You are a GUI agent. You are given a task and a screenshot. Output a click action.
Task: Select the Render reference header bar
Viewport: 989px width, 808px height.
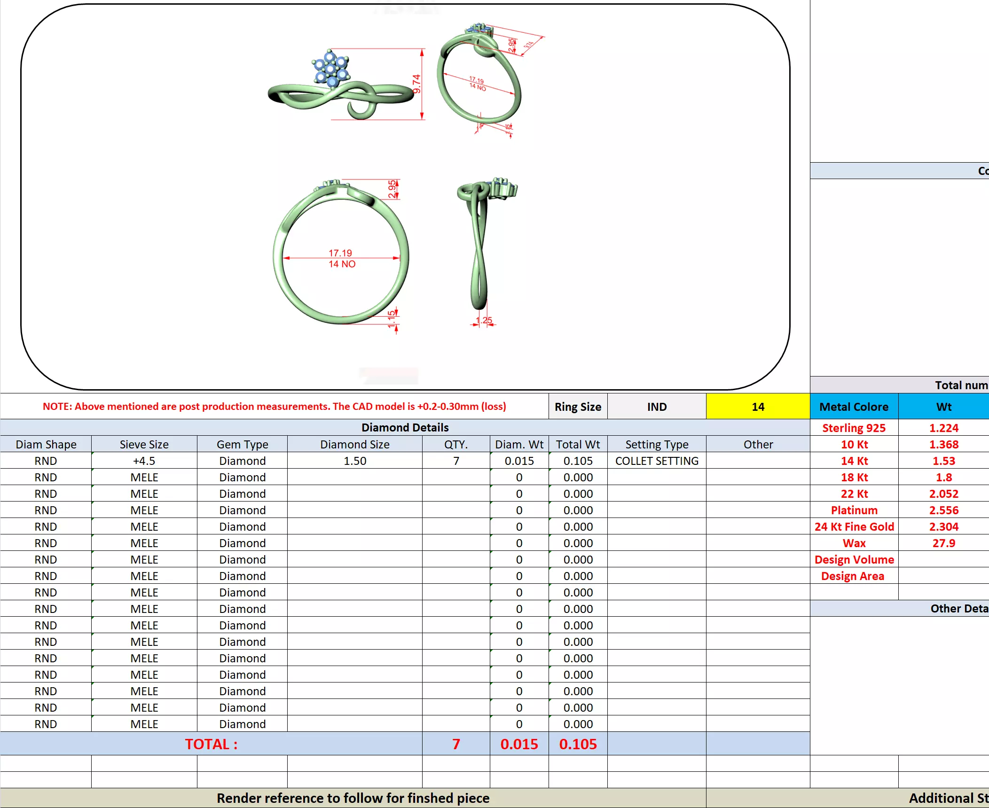353,798
